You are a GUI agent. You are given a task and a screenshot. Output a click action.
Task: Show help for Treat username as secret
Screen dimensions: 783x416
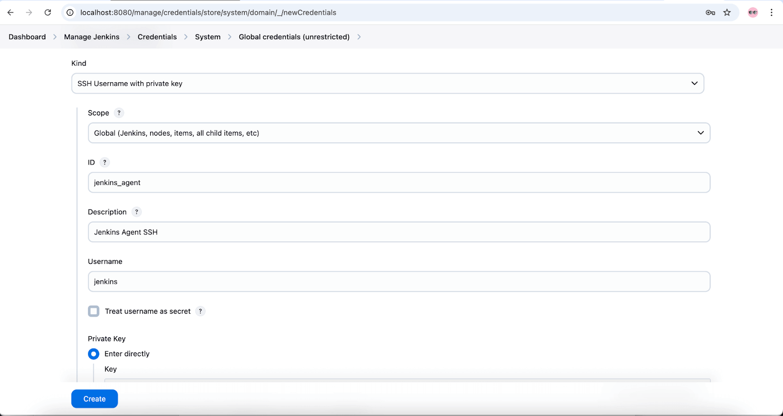pyautogui.click(x=200, y=311)
